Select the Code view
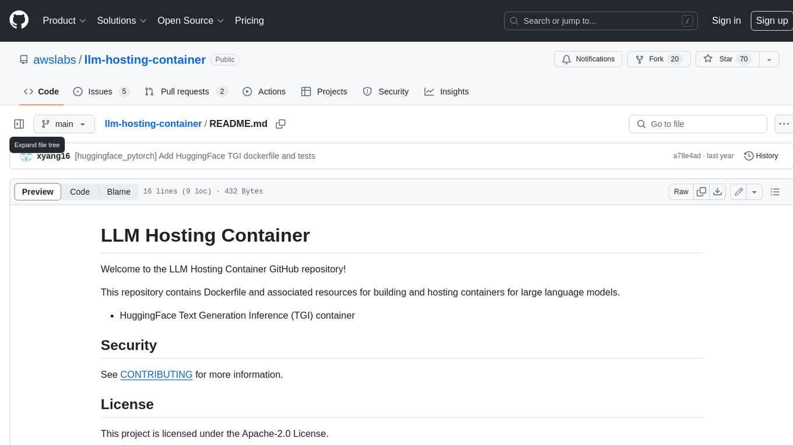This screenshot has width=793, height=445. point(80,192)
